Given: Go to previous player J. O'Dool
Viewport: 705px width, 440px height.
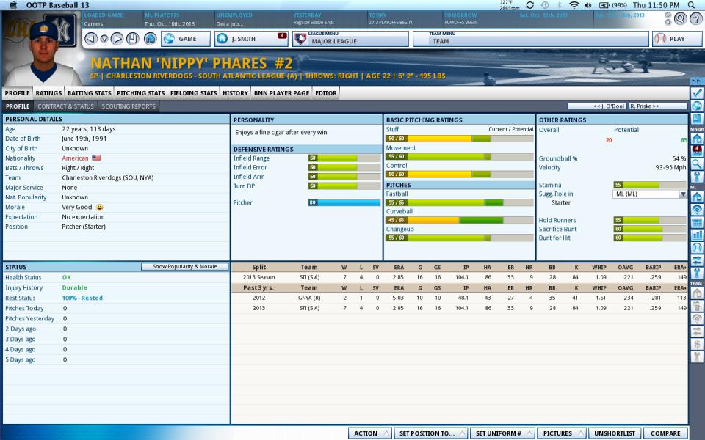Looking at the screenshot, I should pyautogui.click(x=597, y=106).
